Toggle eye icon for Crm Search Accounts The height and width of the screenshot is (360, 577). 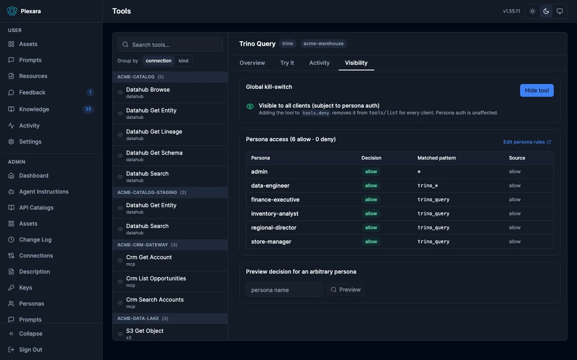pyautogui.click(x=120, y=303)
